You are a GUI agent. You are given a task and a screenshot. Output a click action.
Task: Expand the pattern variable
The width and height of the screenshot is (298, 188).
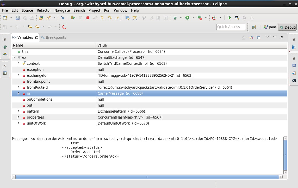pos(18,111)
